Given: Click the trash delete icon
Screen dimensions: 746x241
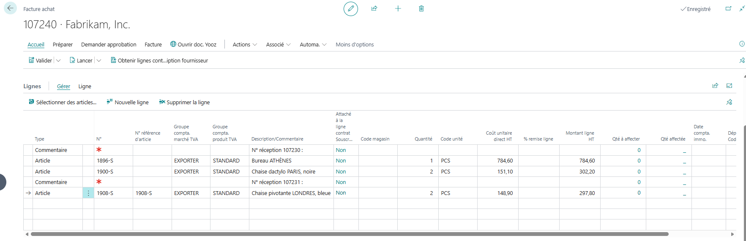Looking at the screenshot, I should click(421, 9).
